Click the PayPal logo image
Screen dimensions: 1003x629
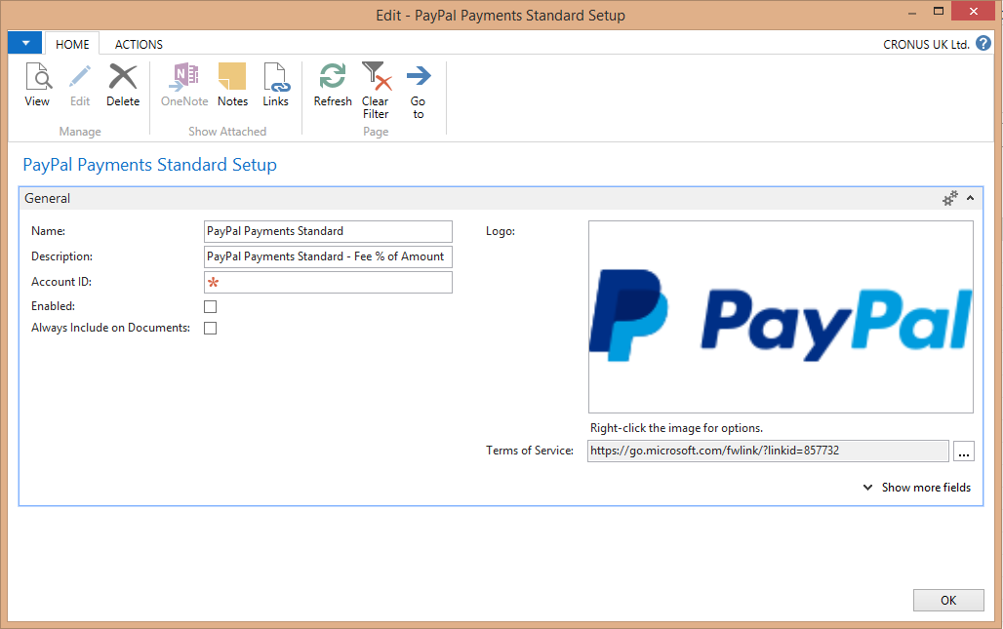[x=782, y=317]
